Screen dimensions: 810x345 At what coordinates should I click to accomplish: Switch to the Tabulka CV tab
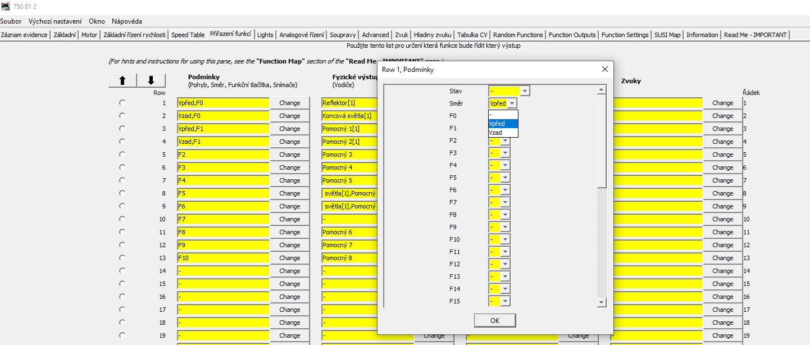tap(472, 35)
